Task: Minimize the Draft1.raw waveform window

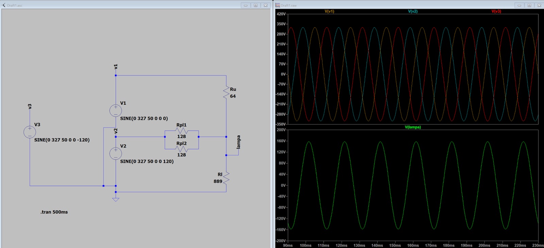Action: pyautogui.click(x=519, y=5)
